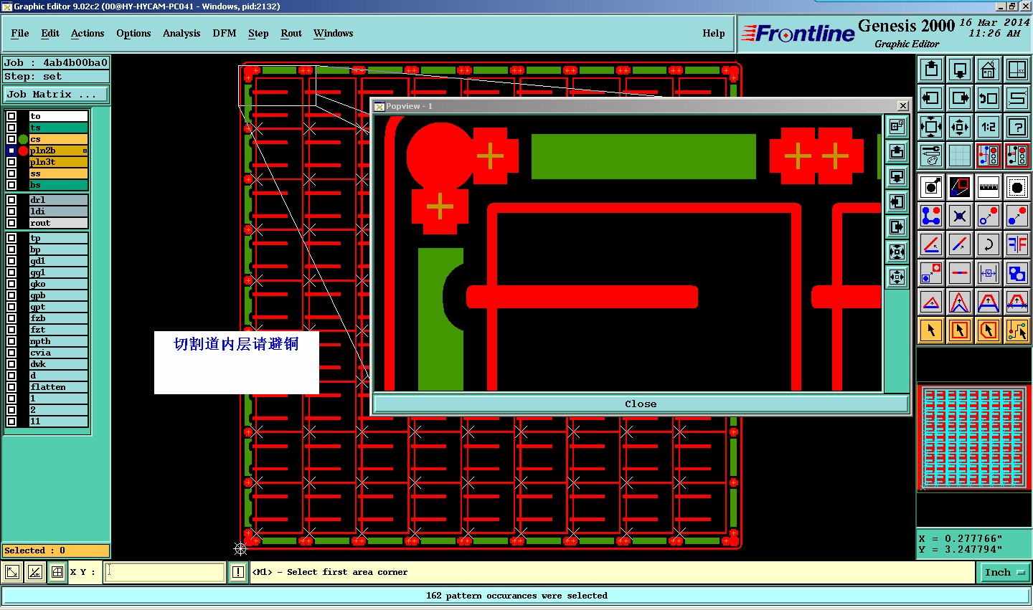The width and height of the screenshot is (1033, 610).
Task: Click the 1:2 zoom ratio icon
Action: (x=989, y=127)
